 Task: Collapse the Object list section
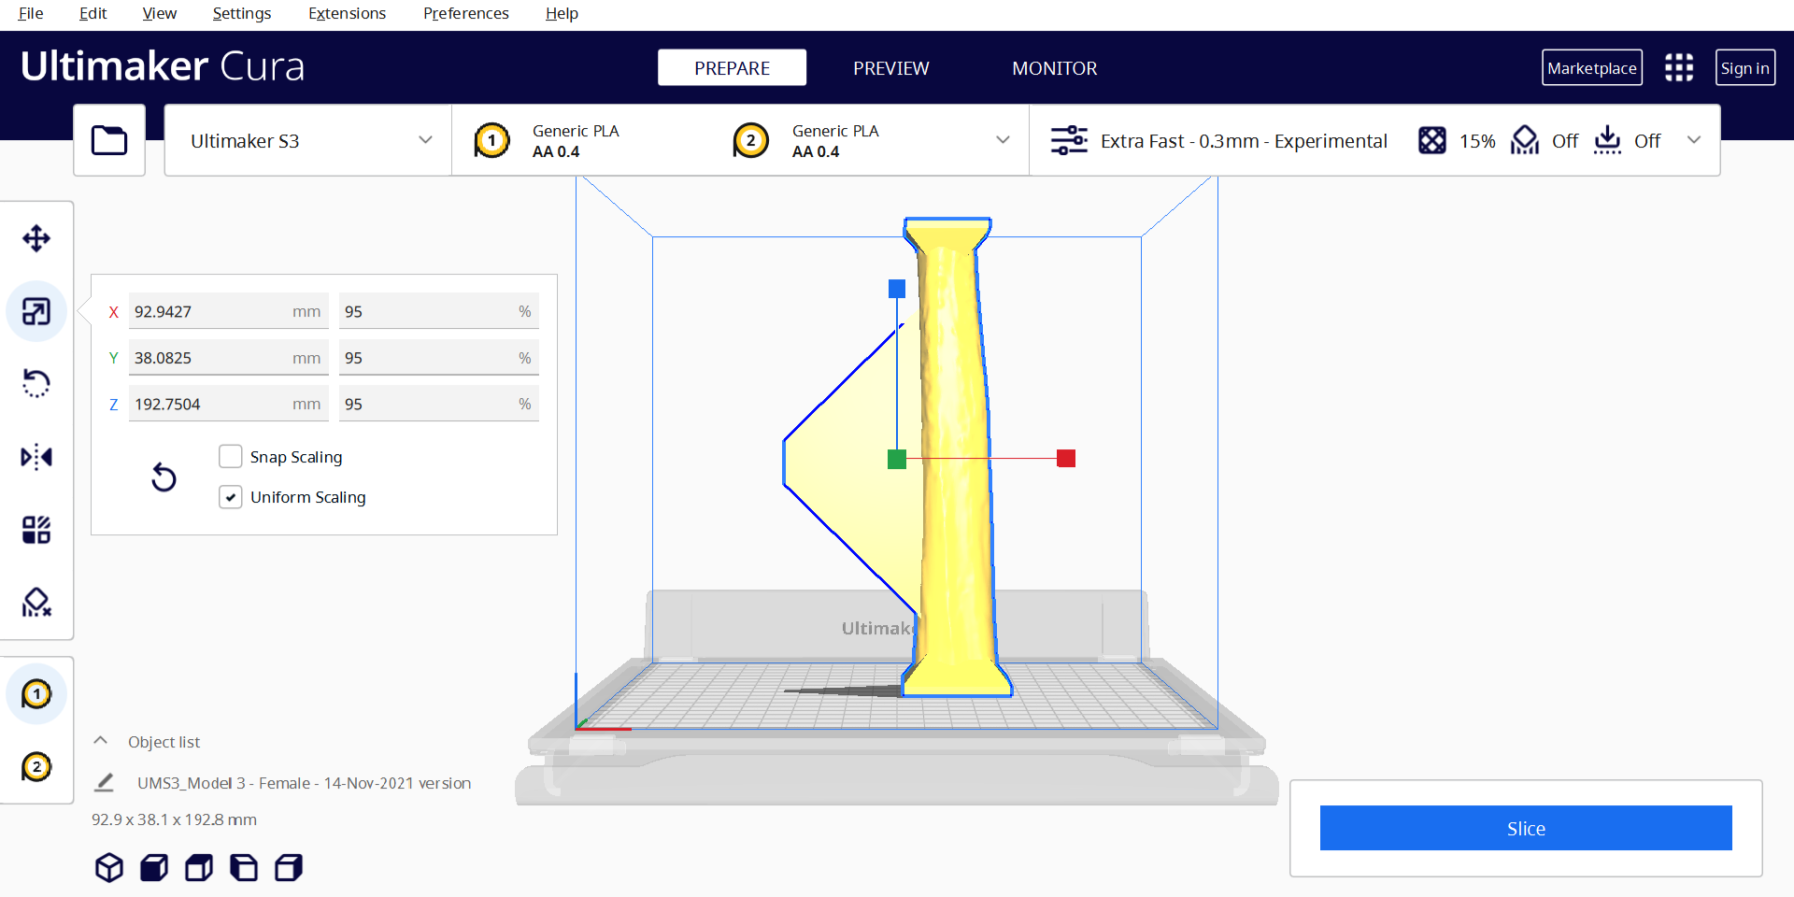[x=101, y=741]
